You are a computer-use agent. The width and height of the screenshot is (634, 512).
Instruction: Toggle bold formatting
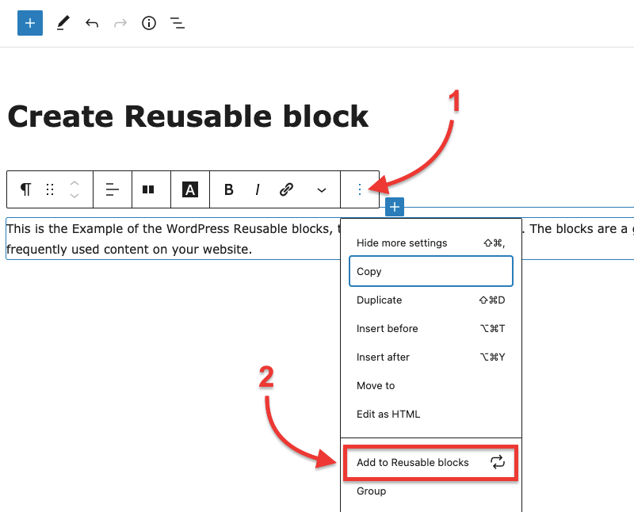229,189
